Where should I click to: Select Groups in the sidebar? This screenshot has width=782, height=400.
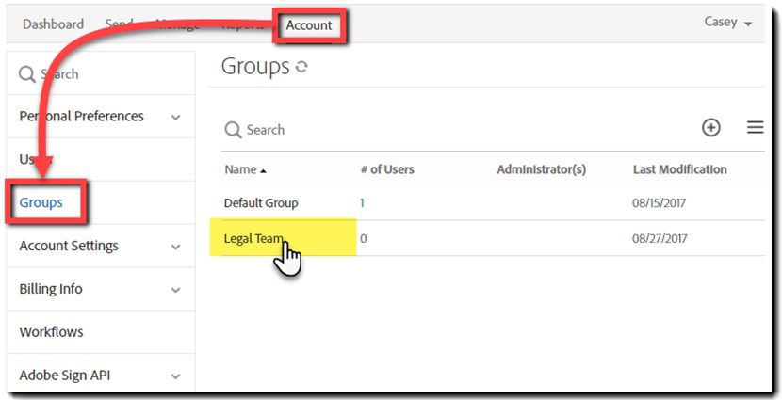pos(41,202)
